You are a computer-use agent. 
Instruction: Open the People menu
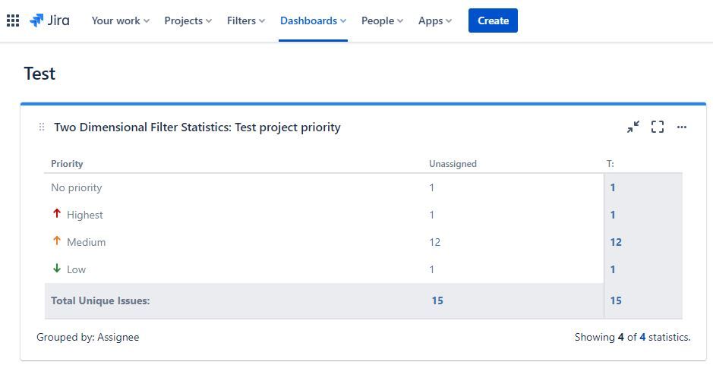coord(382,20)
